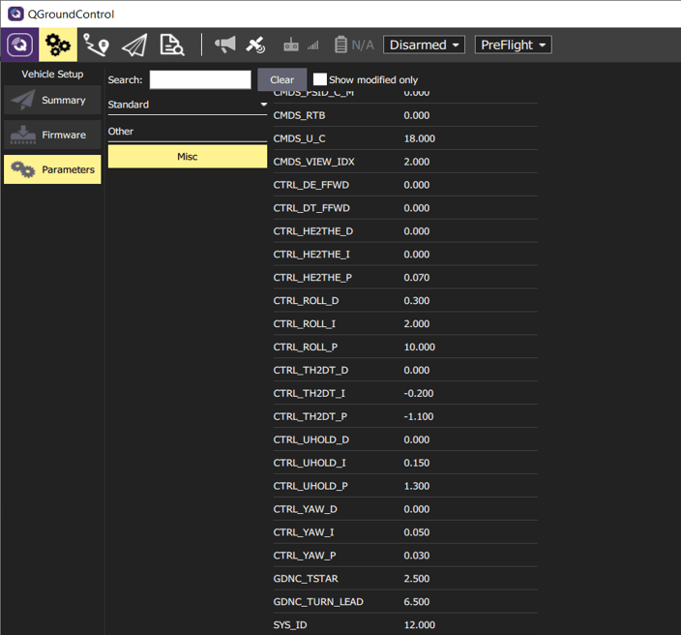The image size is (681, 635).
Task: Select the Other parameter category
Action: [x=188, y=132]
